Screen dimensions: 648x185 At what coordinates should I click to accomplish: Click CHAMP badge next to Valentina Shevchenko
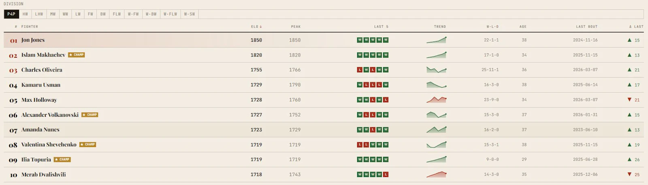pyautogui.click(x=87, y=145)
